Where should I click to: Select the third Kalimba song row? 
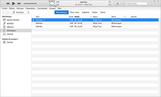(95, 26)
